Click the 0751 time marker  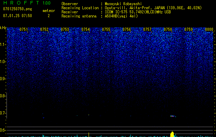click(24, 29)
